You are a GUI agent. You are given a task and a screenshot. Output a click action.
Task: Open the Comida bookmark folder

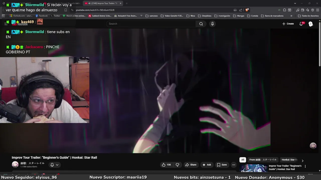click(253, 16)
